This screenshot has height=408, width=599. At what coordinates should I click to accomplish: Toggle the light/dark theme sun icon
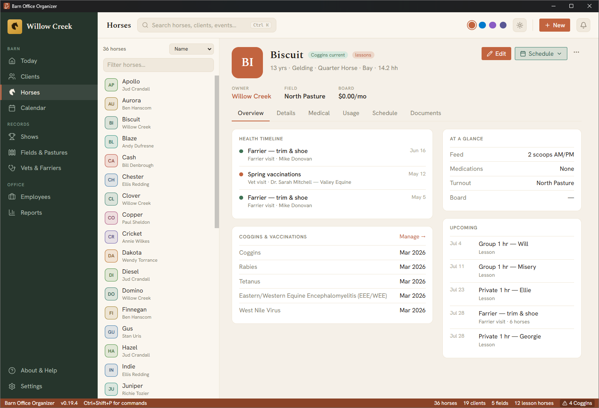tap(520, 25)
